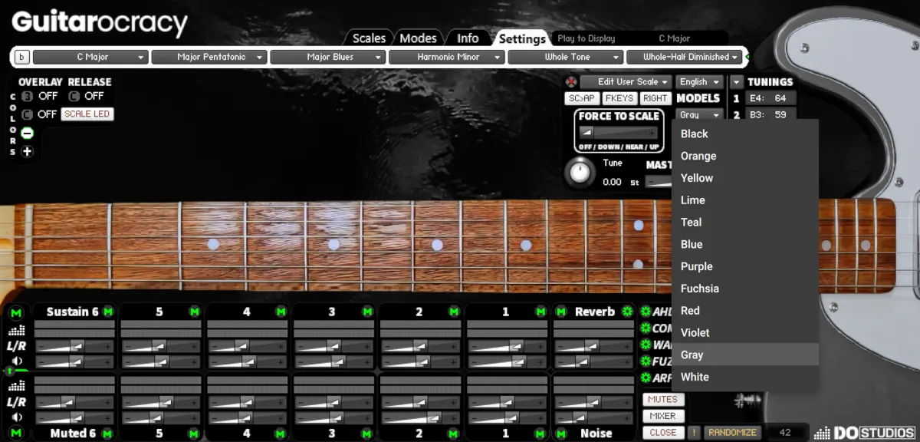Click the exclamation mark button
The height and width of the screenshot is (442, 920).
tap(694, 433)
